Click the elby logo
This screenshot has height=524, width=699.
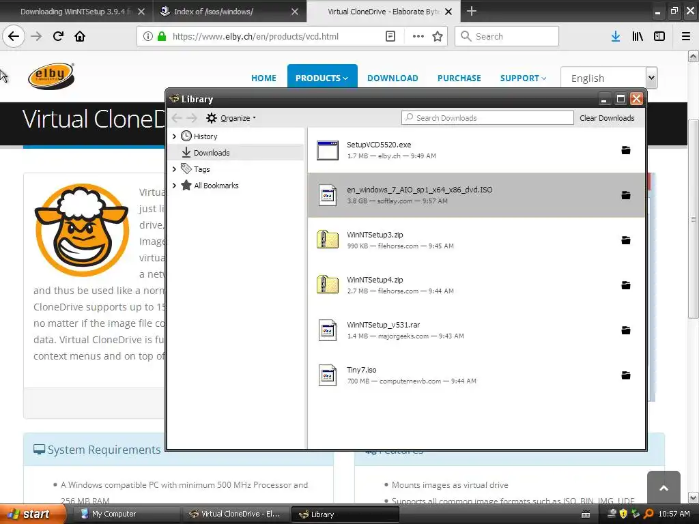point(51,76)
